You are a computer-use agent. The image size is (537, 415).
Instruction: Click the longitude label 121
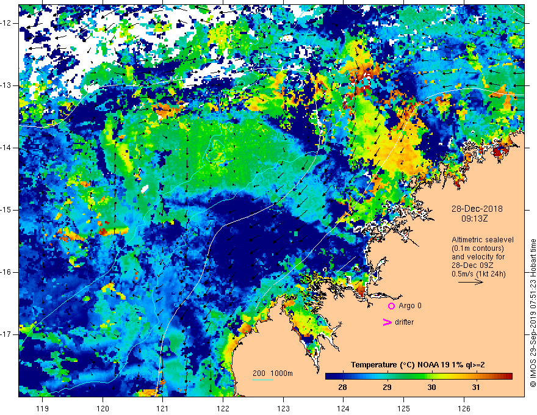(163, 408)
